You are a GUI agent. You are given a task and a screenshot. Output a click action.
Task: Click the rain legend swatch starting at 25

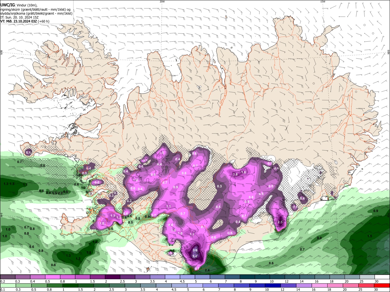tap(366, 286)
